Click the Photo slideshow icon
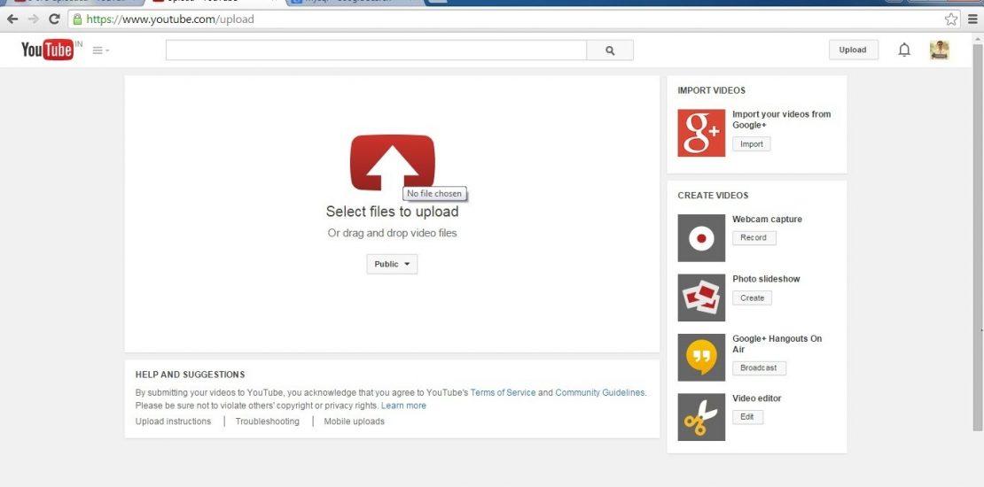Image resolution: width=984 pixels, height=487 pixels. pyautogui.click(x=701, y=298)
